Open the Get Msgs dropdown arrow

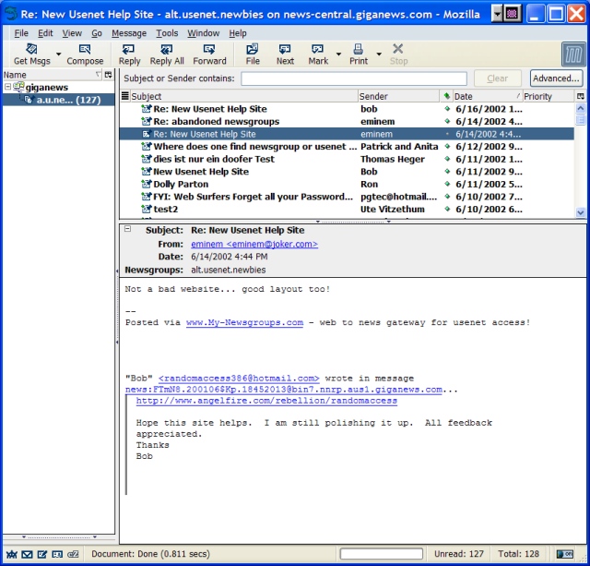point(59,54)
